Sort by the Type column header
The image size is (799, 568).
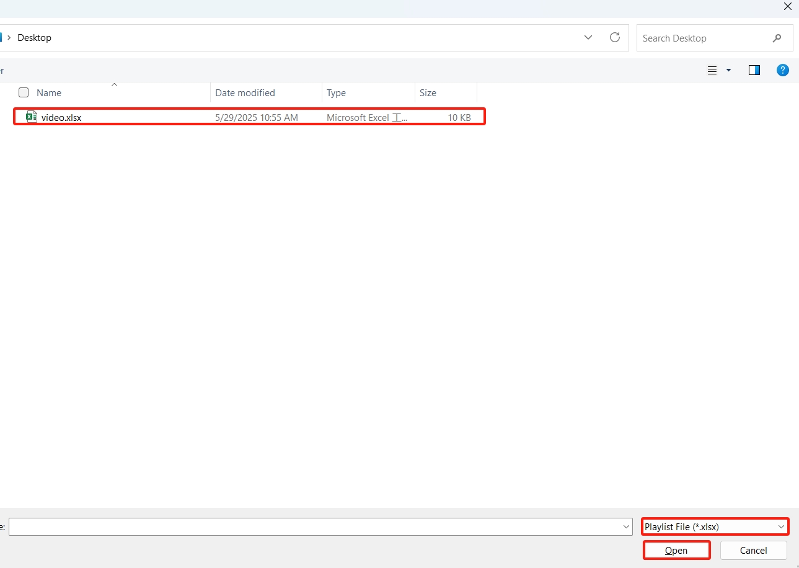[x=336, y=93]
